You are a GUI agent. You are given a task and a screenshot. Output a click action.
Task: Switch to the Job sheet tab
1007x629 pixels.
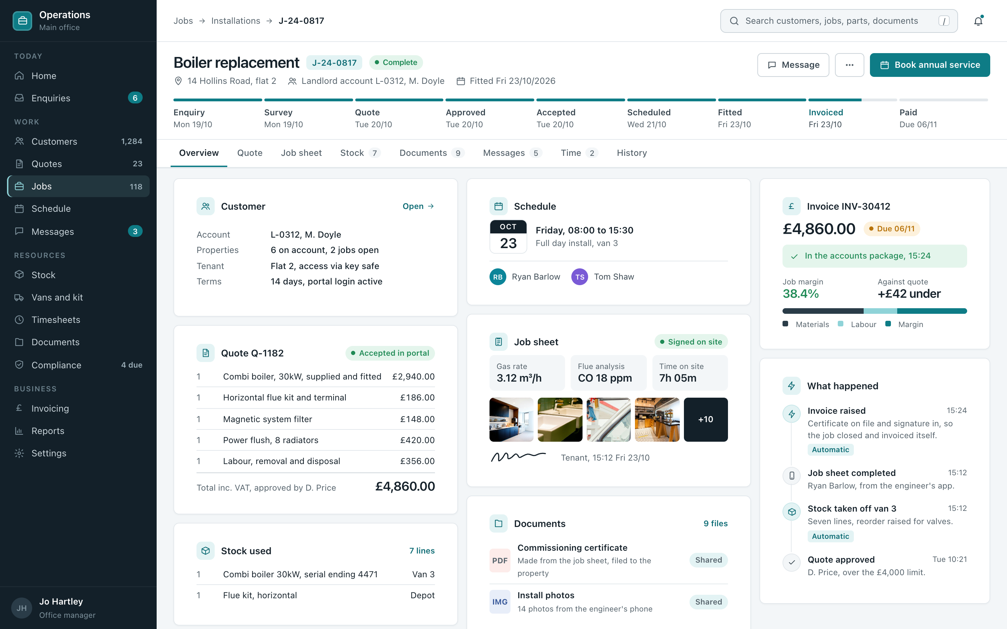point(301,153)
